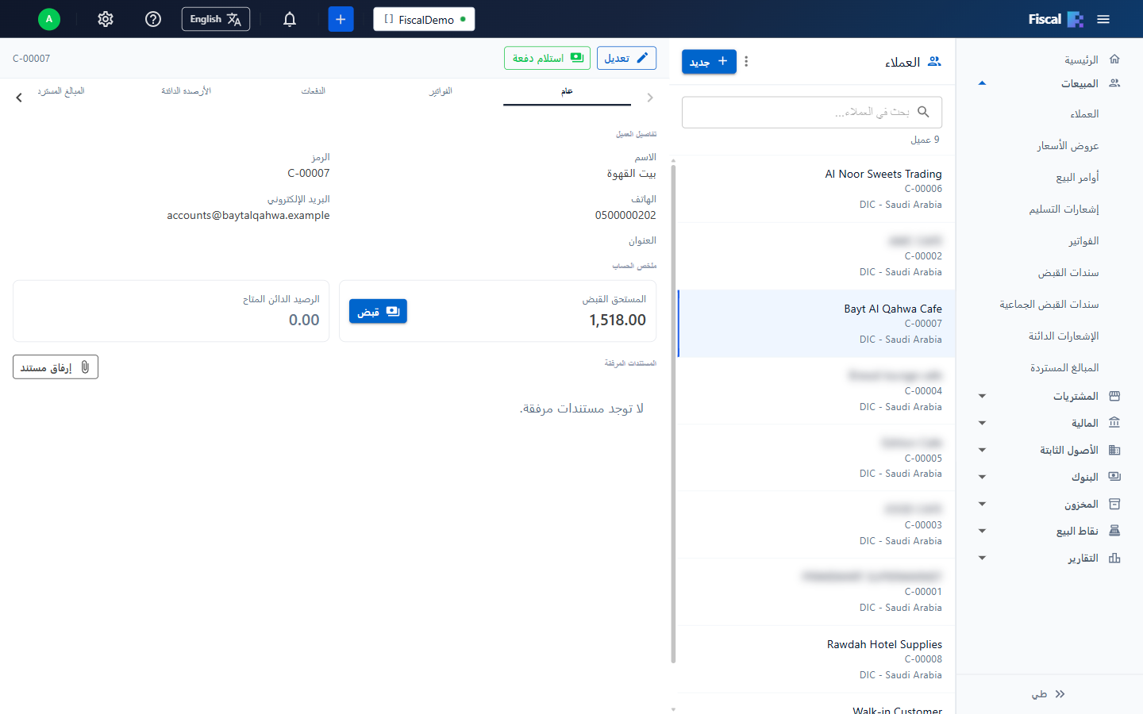Click the green استلام دفعة button

[547, 58]
